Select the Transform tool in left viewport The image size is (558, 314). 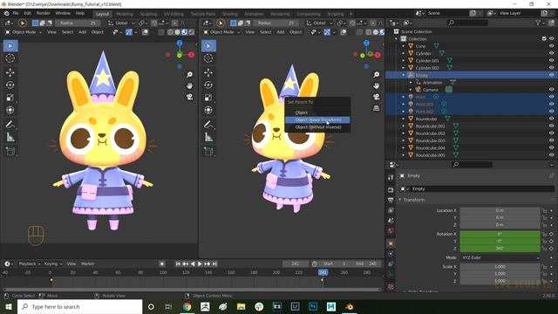coord(10,110)
